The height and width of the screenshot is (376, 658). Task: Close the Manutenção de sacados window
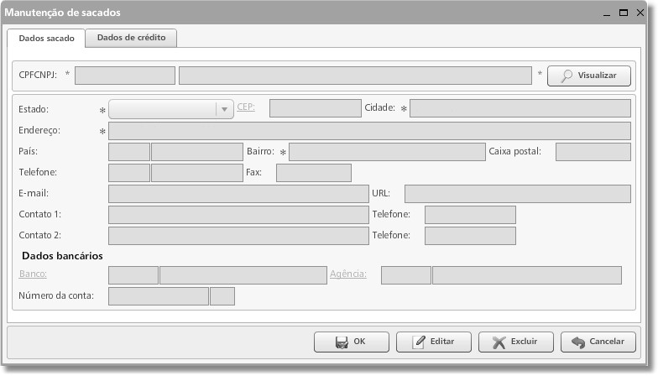[x=640, y=13]
